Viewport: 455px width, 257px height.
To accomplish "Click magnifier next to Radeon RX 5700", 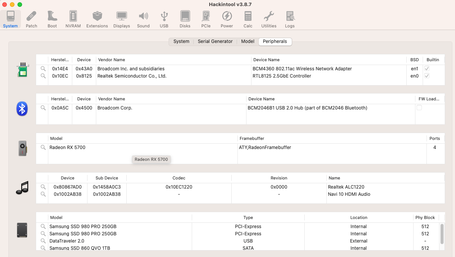I will pos(43,148).
